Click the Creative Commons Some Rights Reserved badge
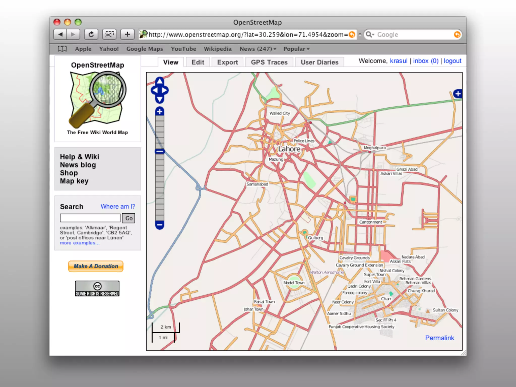Image resolution: width=516 pixels, height=387 pixels. pyautogui.click(x=97, y=288)
